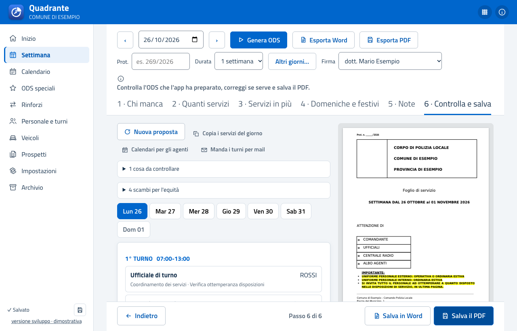Open step tab '3 · Servizi in più'
The image size is (517, 331).
265,104
